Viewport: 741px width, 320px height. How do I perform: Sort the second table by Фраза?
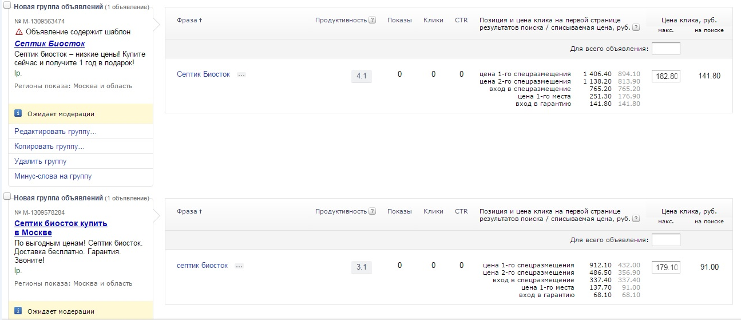click(189, 211)
